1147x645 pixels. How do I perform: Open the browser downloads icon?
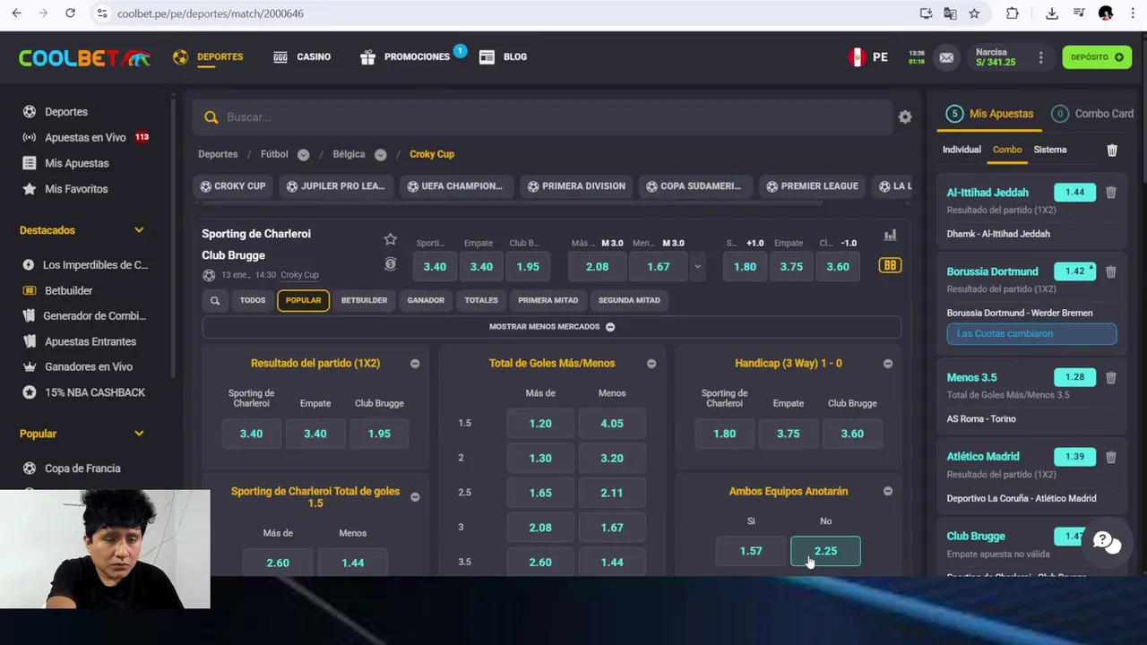coord(1052,13)
